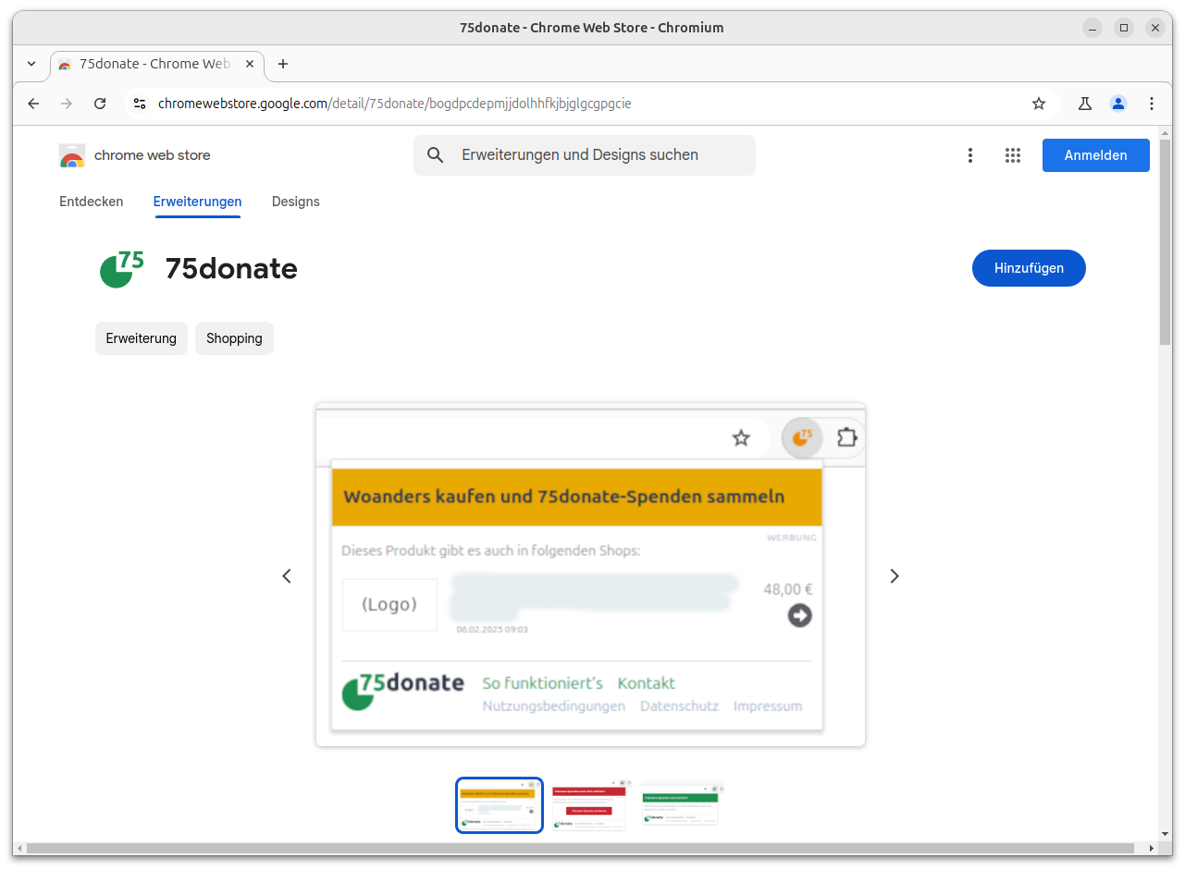Screen dimensions: 1185x871
Task: Click the Hinzufügen button
Action: point(1029,268)
